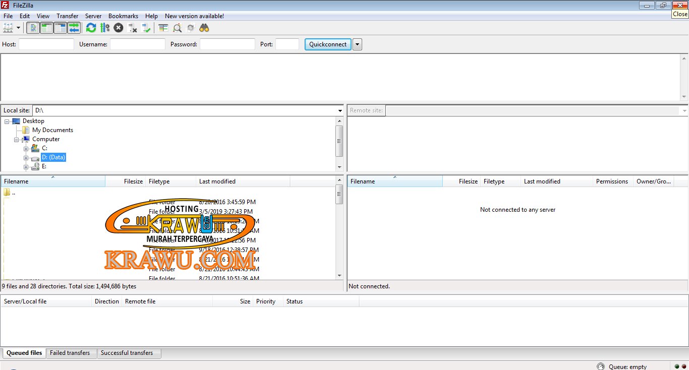Click '9 files and 28 directories' status text
This screenshot has height=370, width=689.
69,286
